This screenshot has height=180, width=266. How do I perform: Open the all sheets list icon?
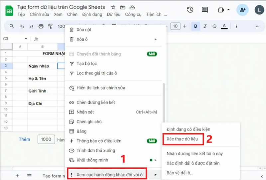[29, 176]
